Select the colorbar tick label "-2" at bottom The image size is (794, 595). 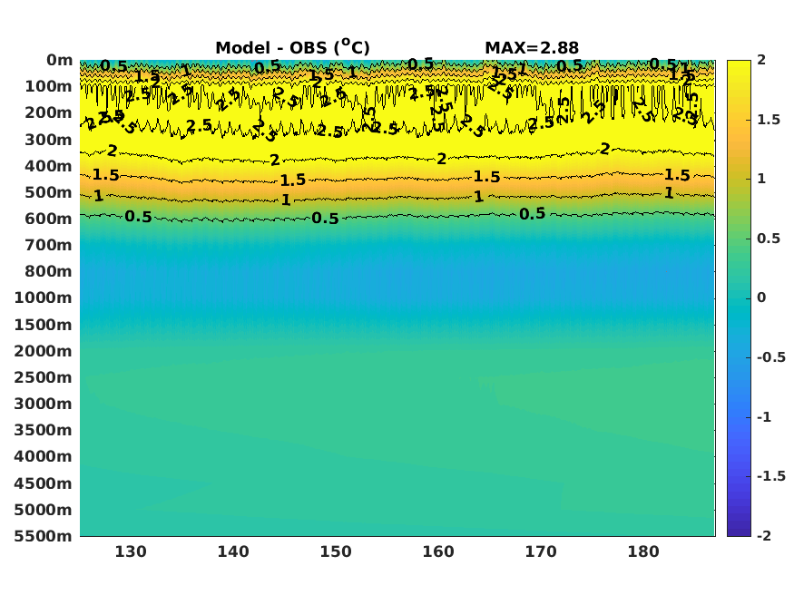click(x=764, y=535)
